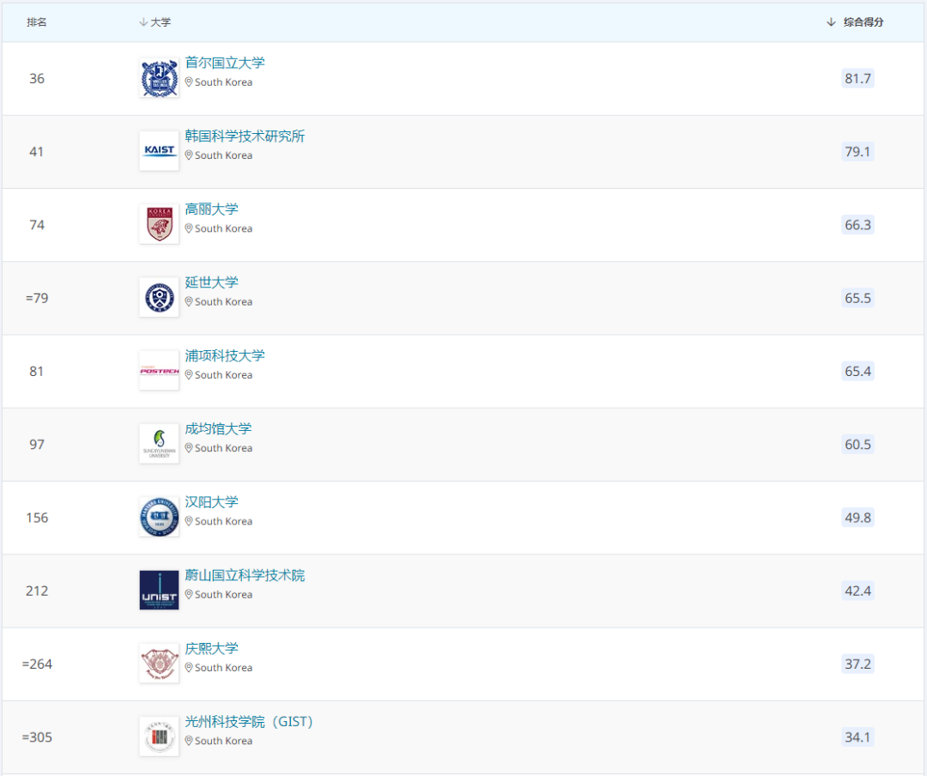The width and height of the screenshot is (927, 776).
Task: Click South Korea under 汉阳大学
Action: (223, 522)
